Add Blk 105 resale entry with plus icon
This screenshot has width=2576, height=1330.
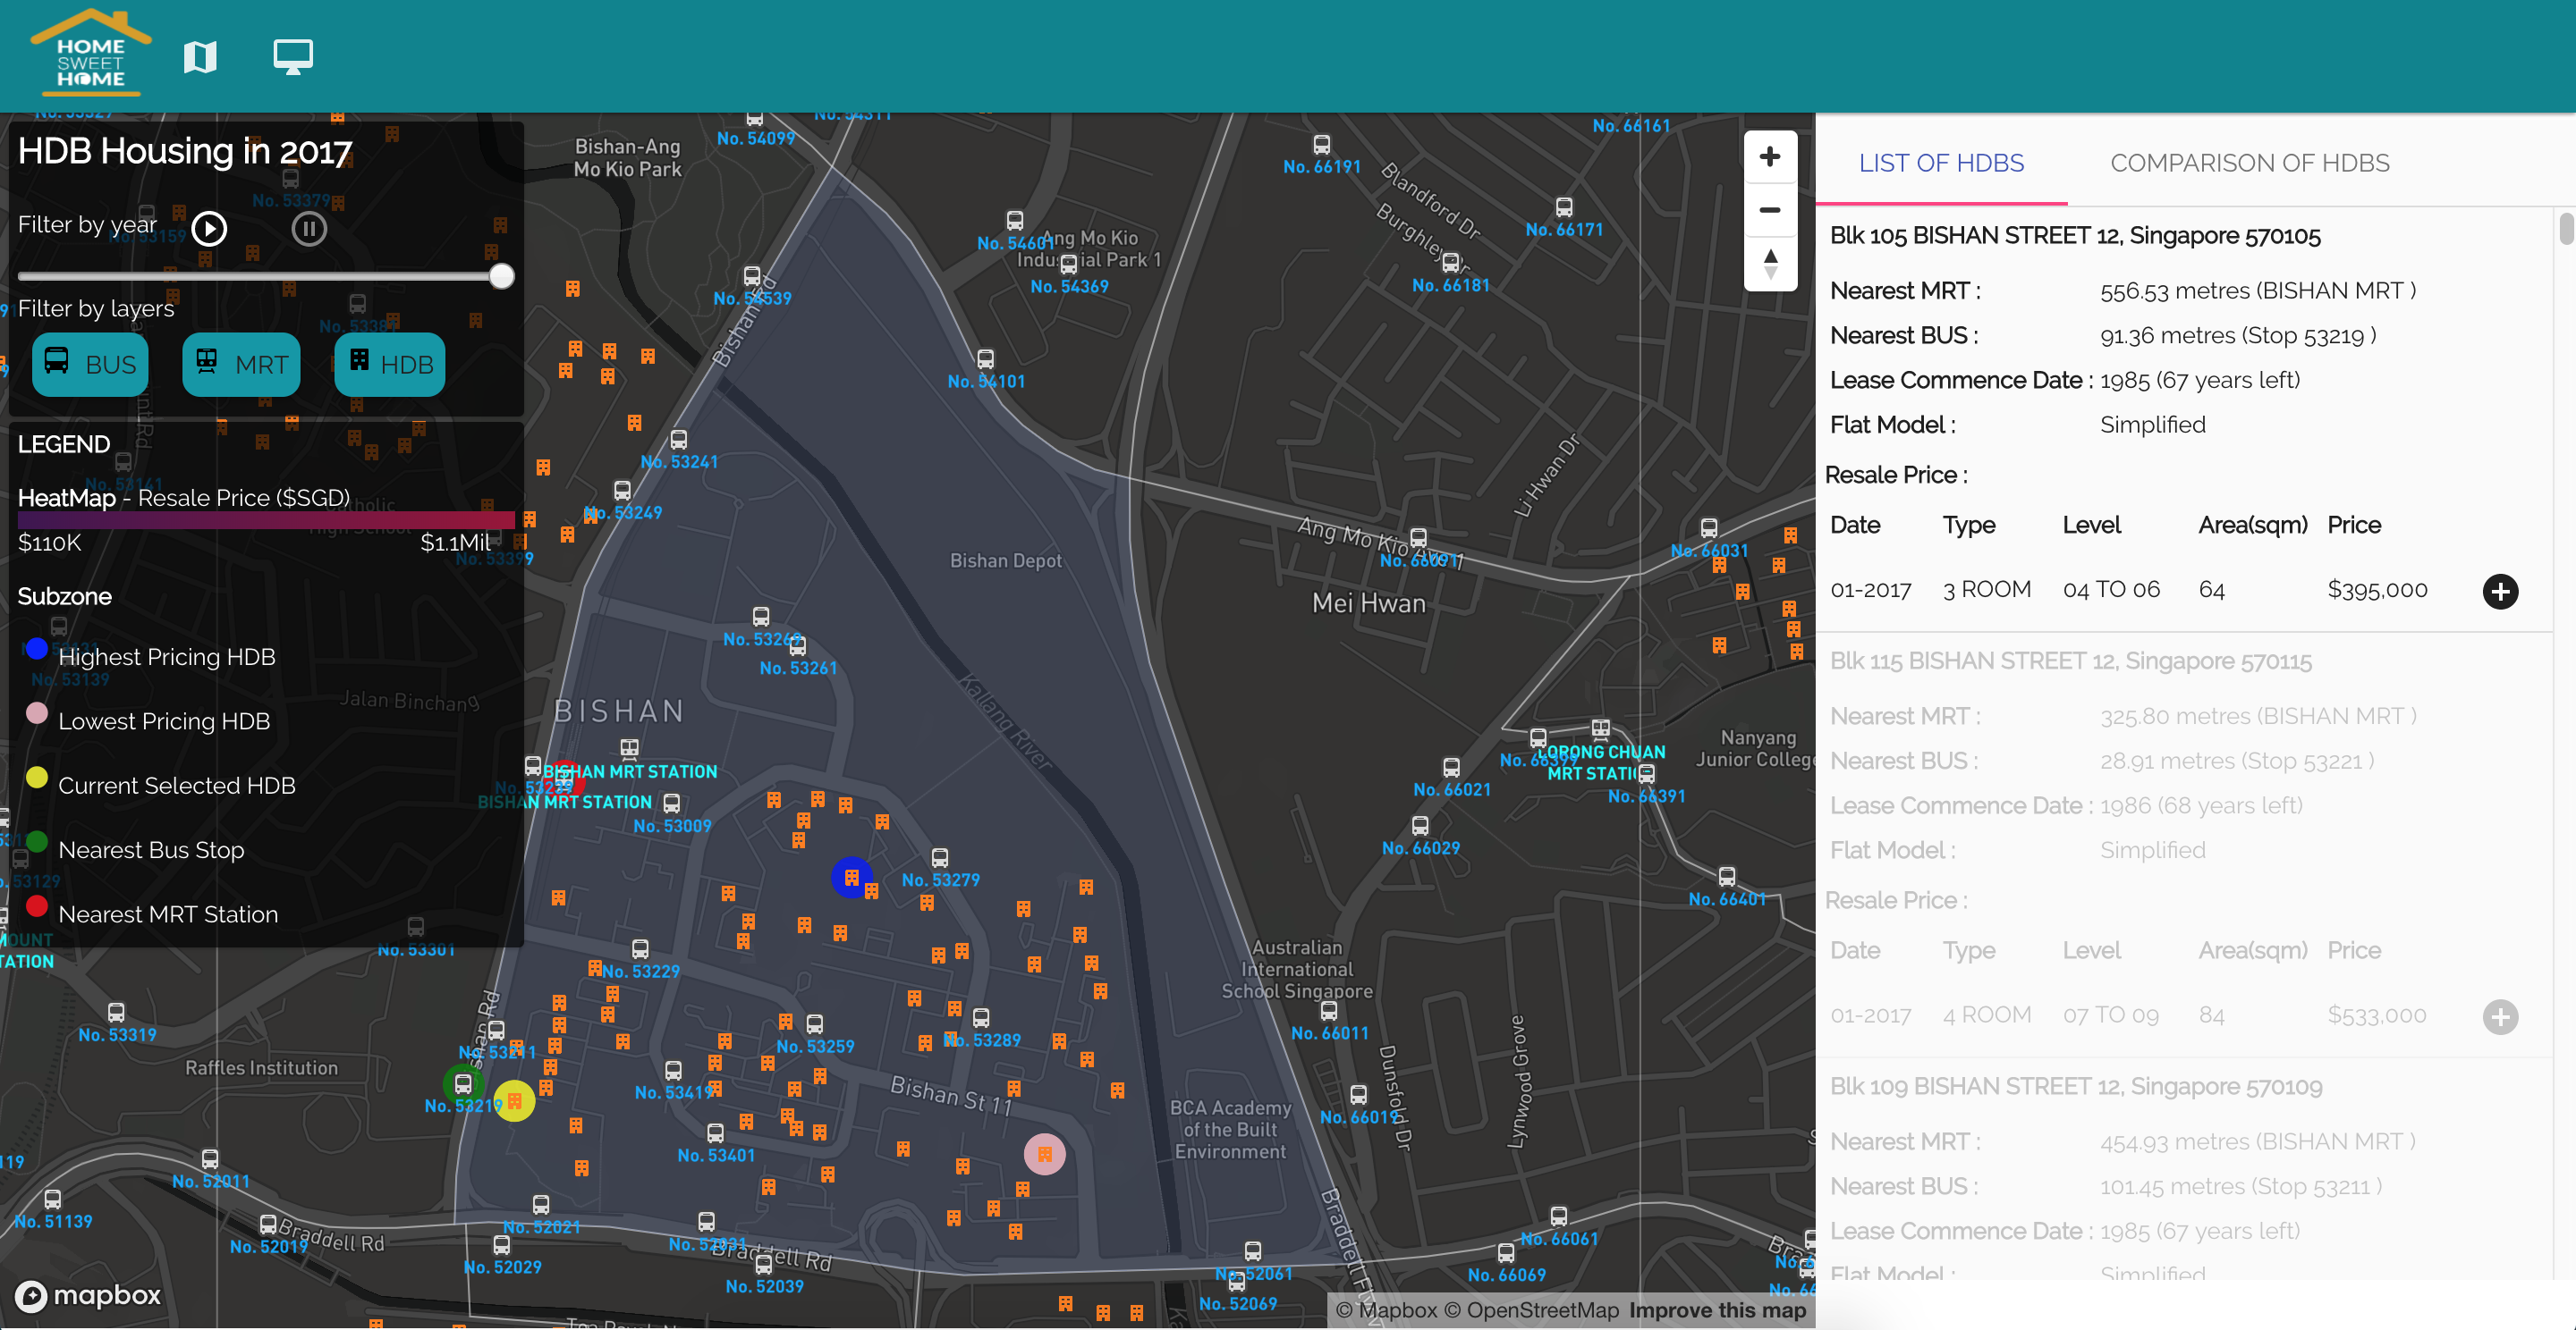2499,592
